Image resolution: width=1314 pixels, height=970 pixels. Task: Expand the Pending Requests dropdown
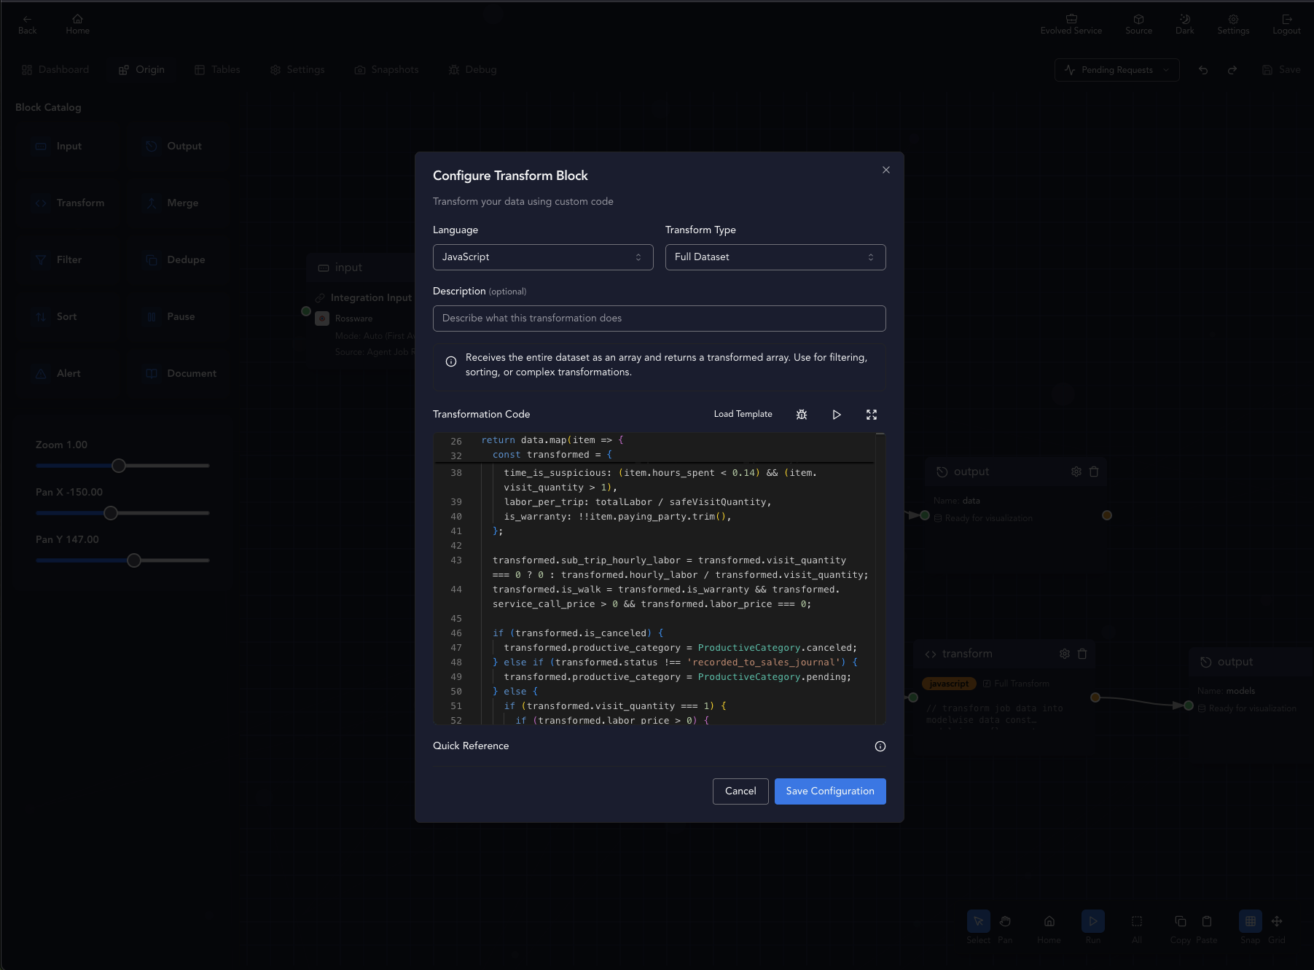tap(1116, 70)
